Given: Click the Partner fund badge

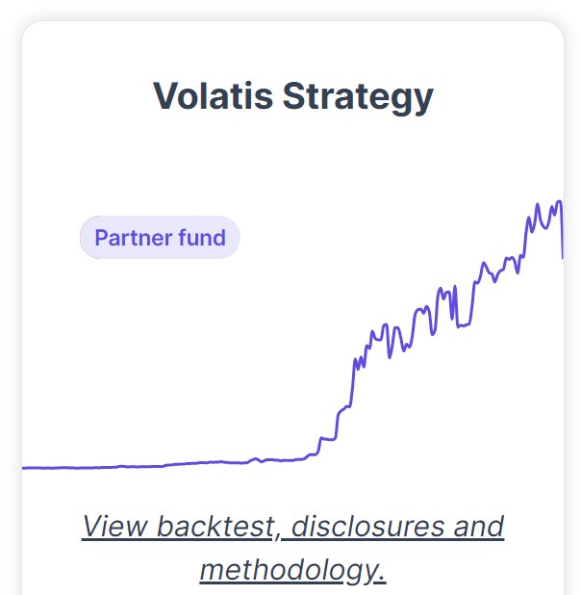Looking at the screenshot, I should tap(160, 238).
